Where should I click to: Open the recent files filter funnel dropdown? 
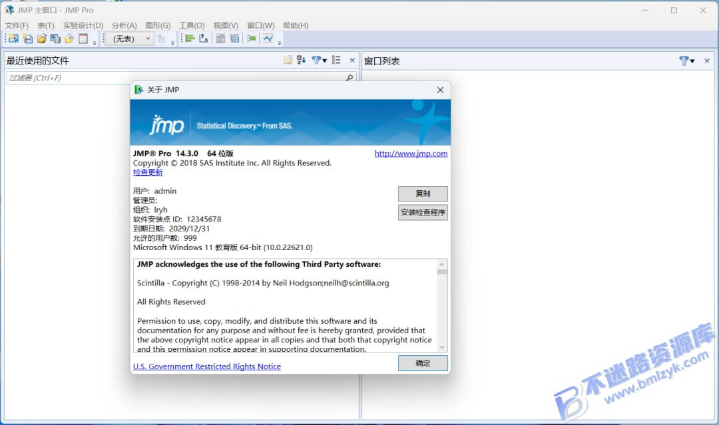tap(319, 60)
